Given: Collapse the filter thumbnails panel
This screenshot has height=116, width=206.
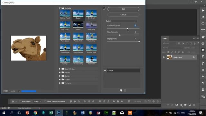Looking at the screenshot, I should [104, 8].
